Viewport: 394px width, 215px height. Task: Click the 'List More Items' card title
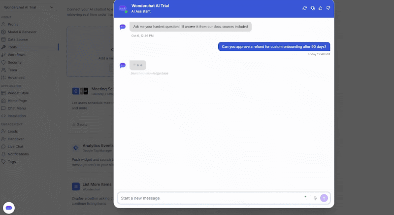point(97,184)
